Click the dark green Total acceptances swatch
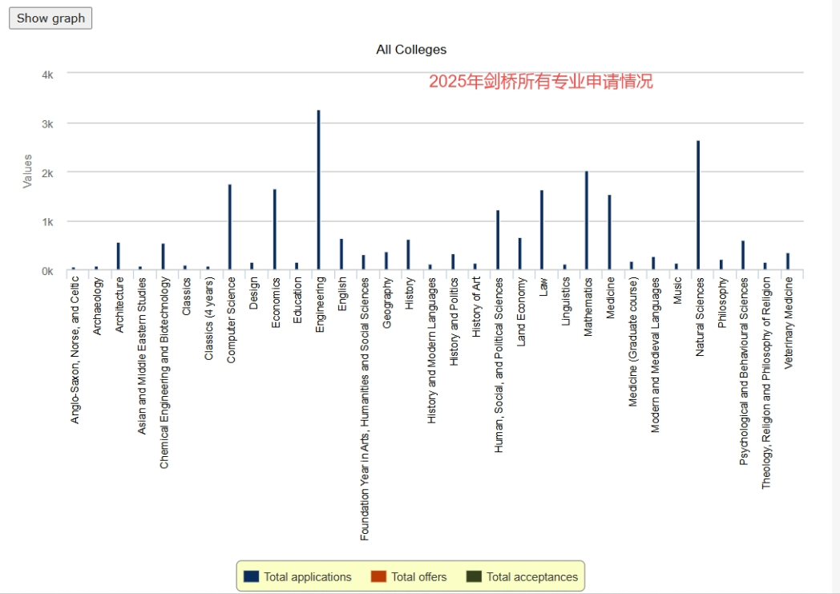The width and height of the screenshot is (840, 594). (474, 576)
